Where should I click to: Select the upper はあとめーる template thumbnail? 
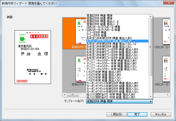point(162,33)
